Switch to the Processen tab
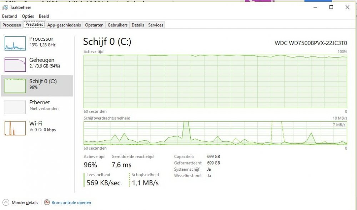 (12, 25)
